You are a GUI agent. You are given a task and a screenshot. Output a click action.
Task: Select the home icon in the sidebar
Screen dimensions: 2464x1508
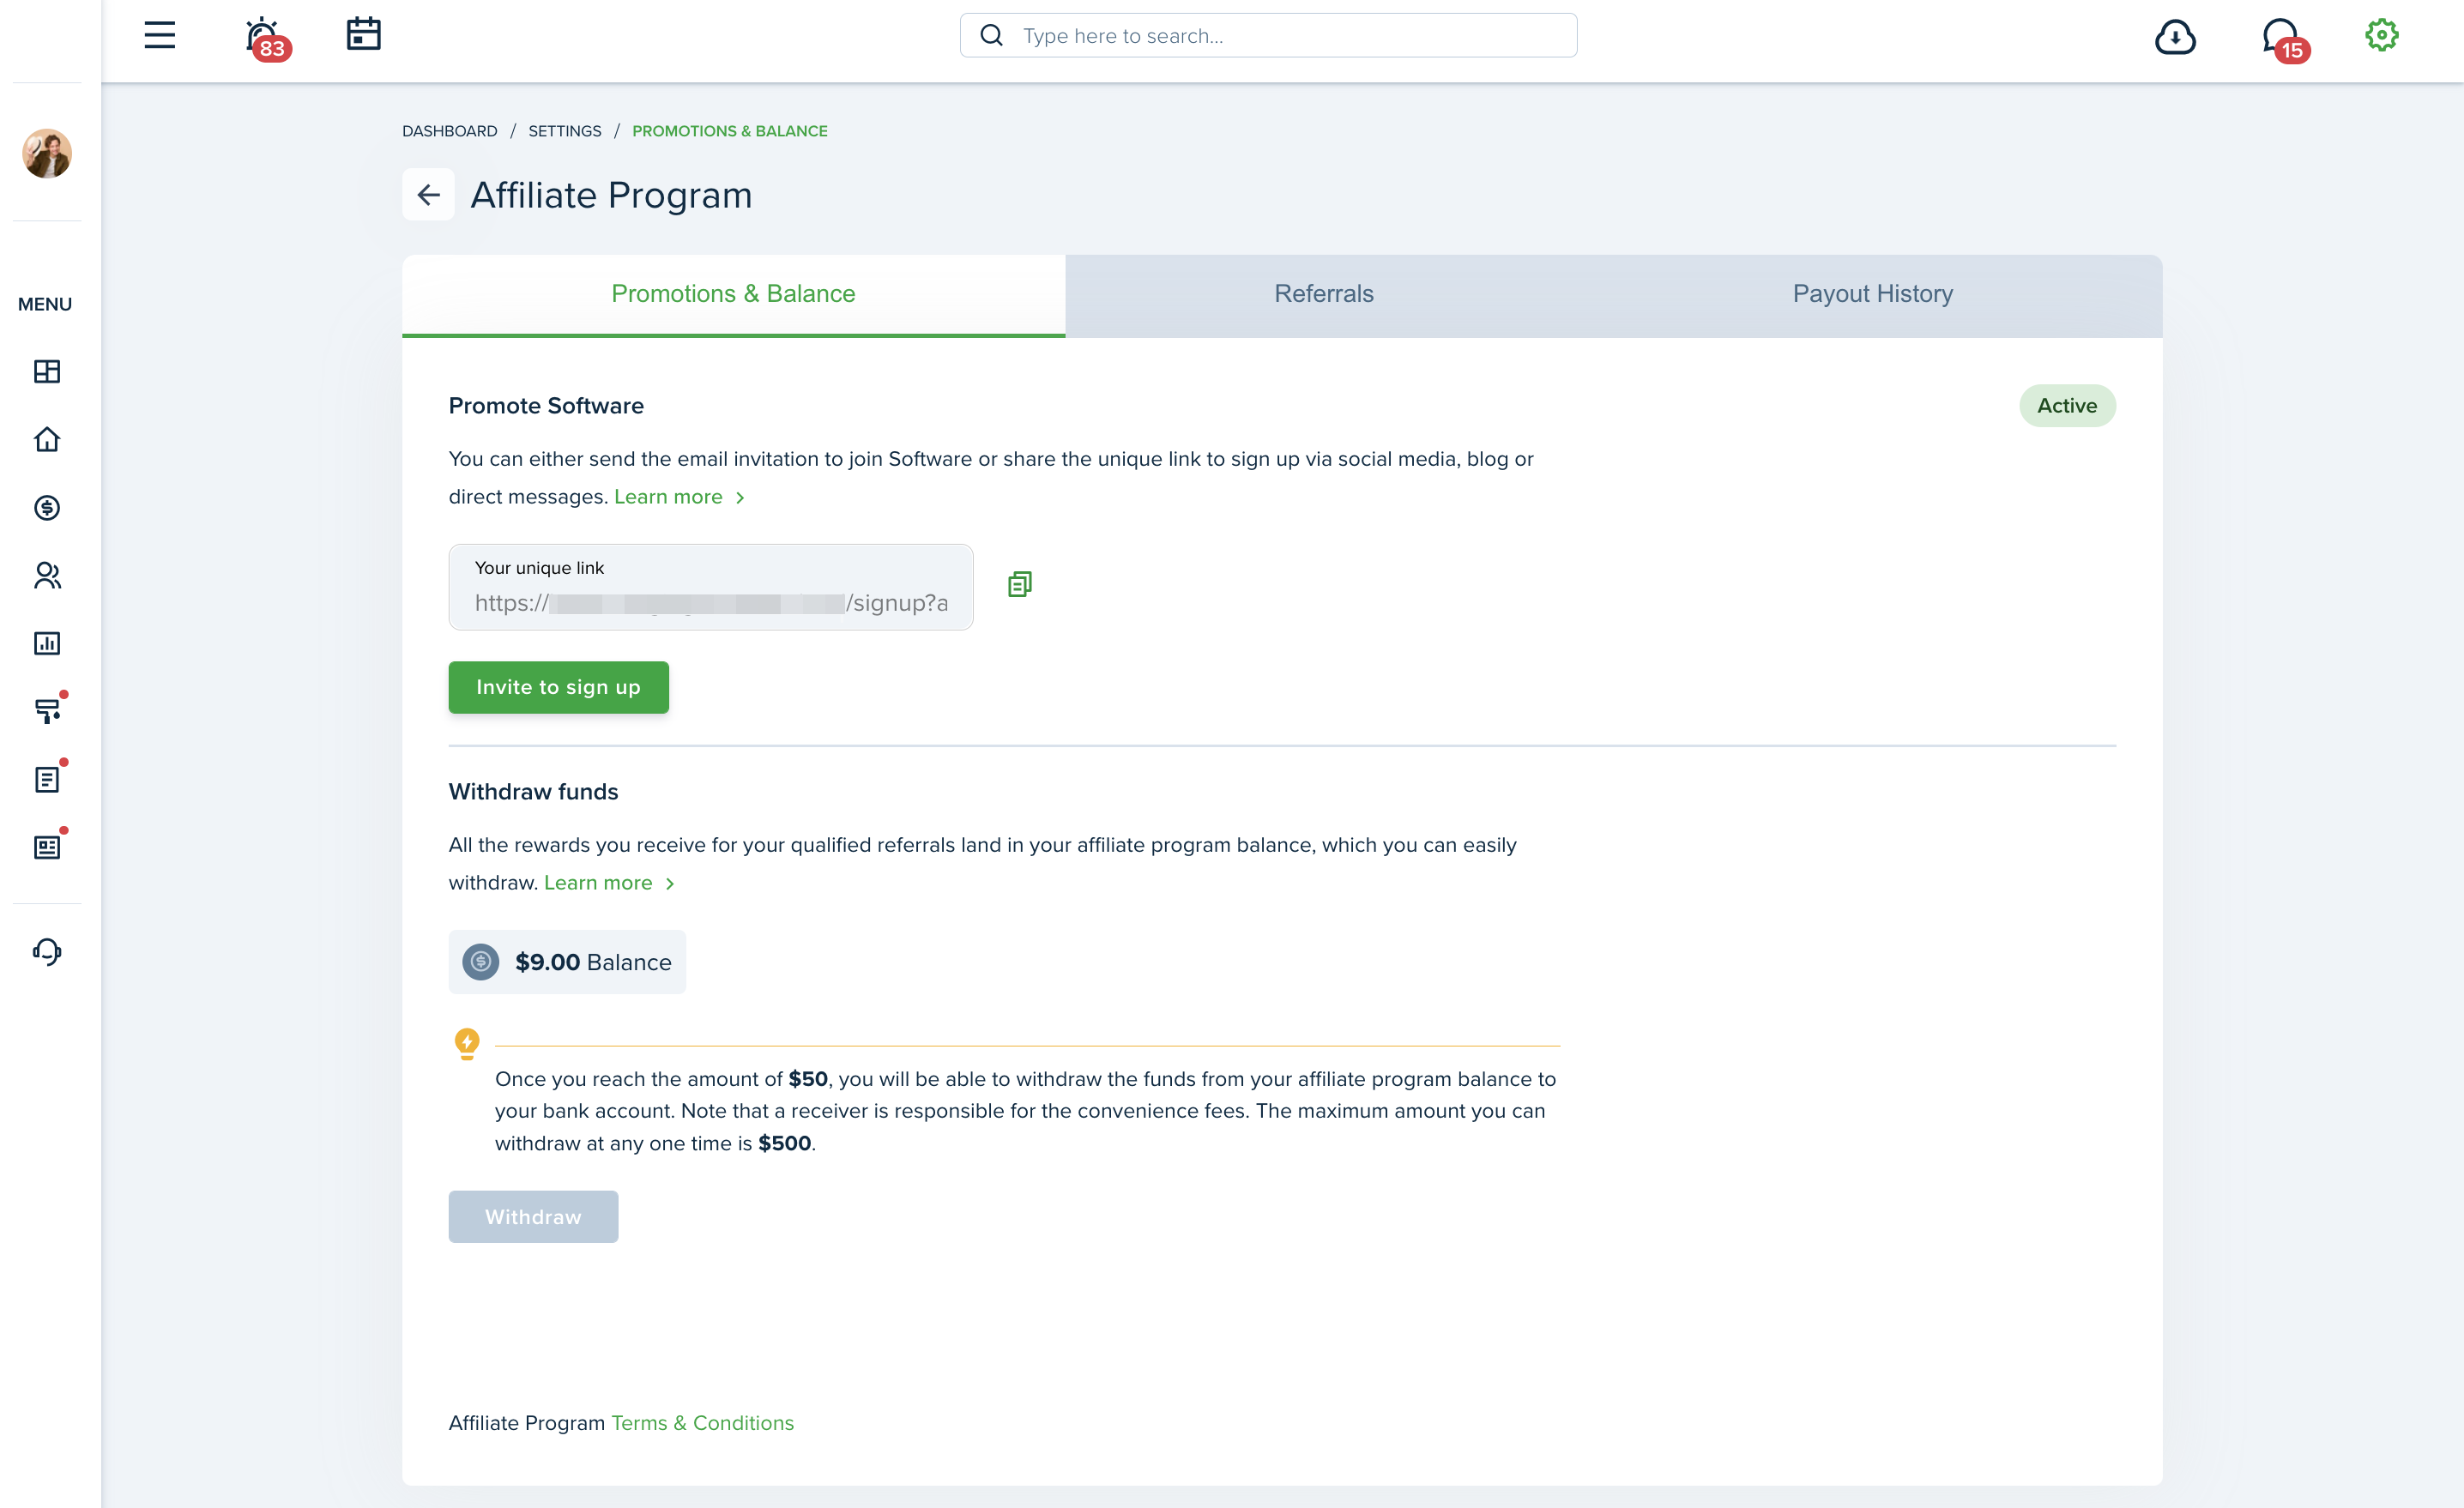(46, 440)
